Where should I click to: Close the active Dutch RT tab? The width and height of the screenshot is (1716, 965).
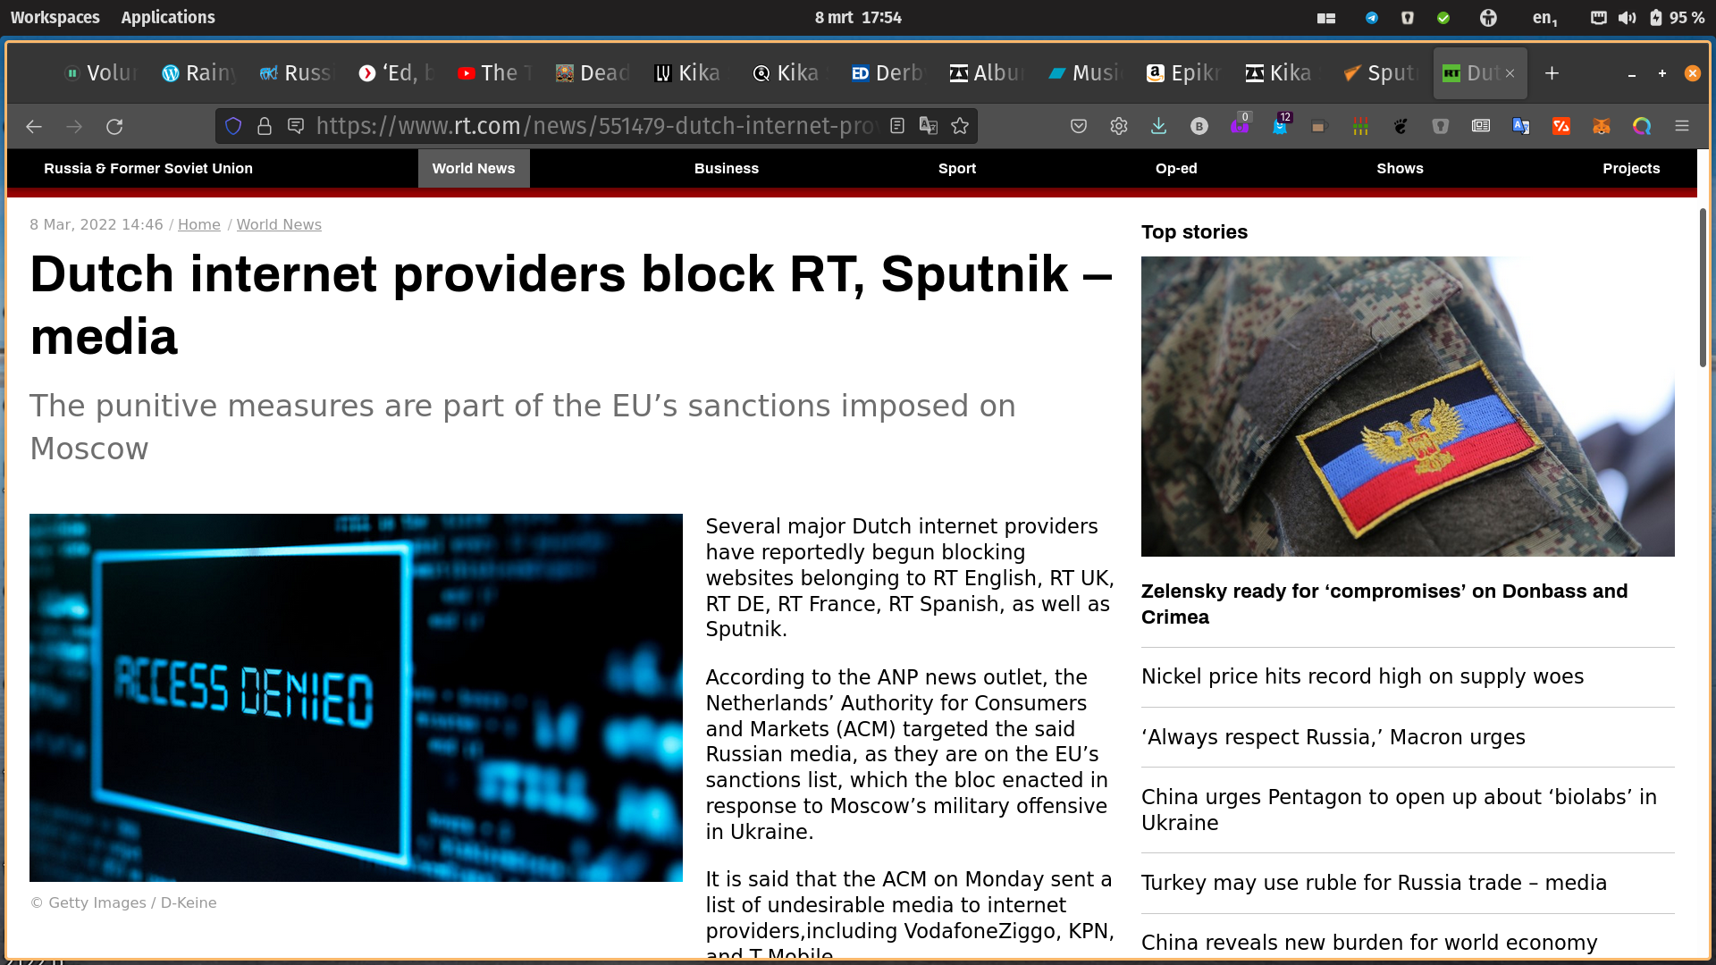tap(1510, 73)
